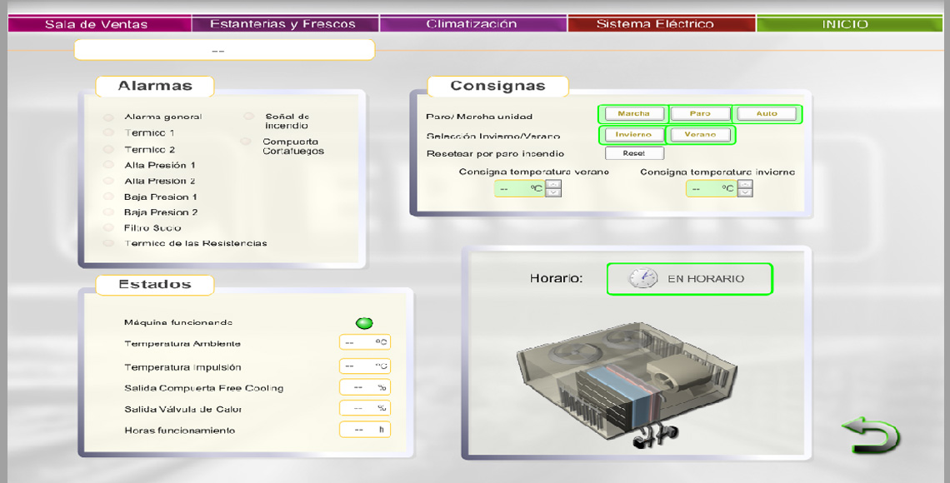Click the Estados panel header
Viewport: 950px width, 483px height.
pyautogui.click(x=154, y=285)
